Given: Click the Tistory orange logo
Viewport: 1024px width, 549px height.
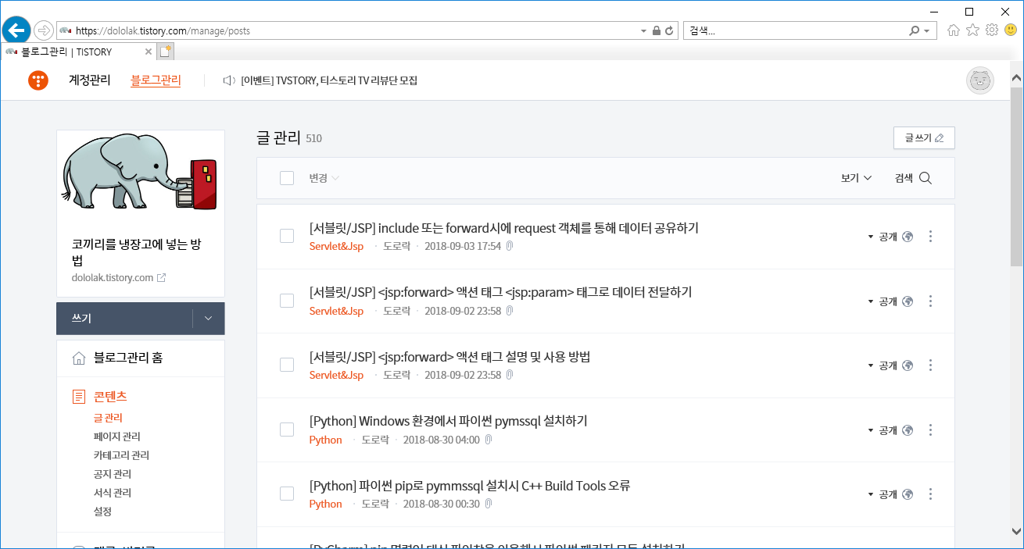Looking at the screenshot, I should click(x=38, y=80).
